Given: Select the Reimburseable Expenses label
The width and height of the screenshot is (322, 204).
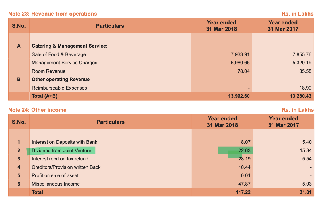Looking at the screenshot, I should tap(59, 88).
